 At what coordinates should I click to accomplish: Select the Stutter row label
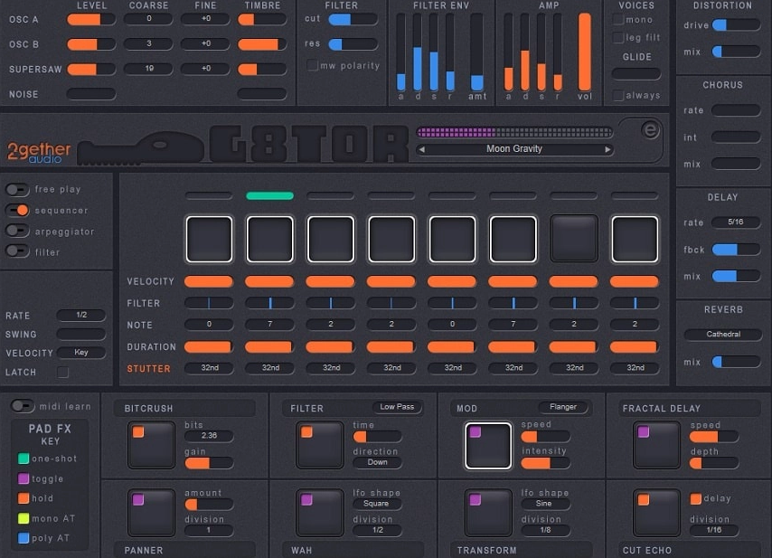click(x=148, y=368)
